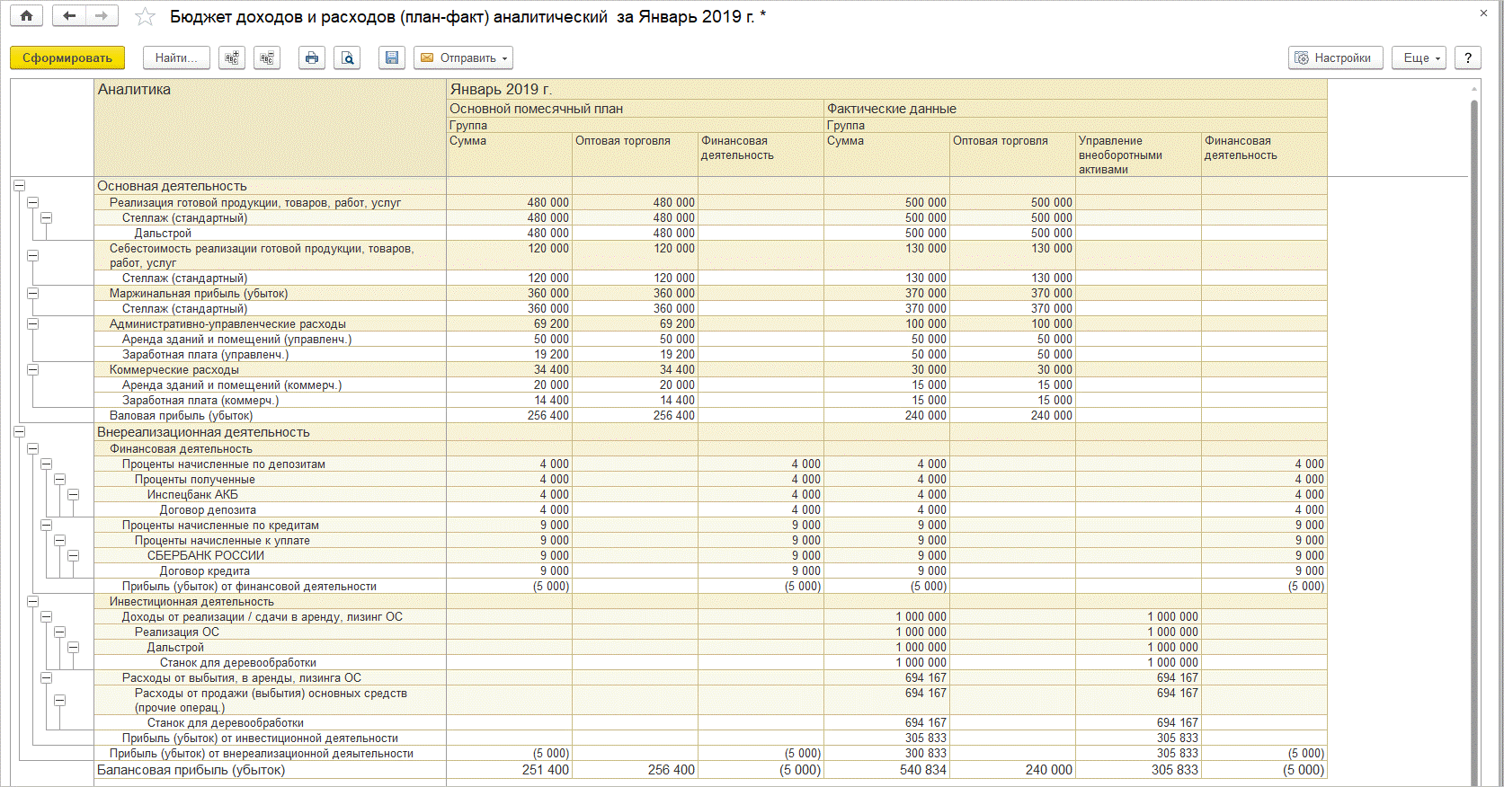Collapse the Коммерческие расходы row
This screenshot has width=1504, height=787.
[32, 369]
